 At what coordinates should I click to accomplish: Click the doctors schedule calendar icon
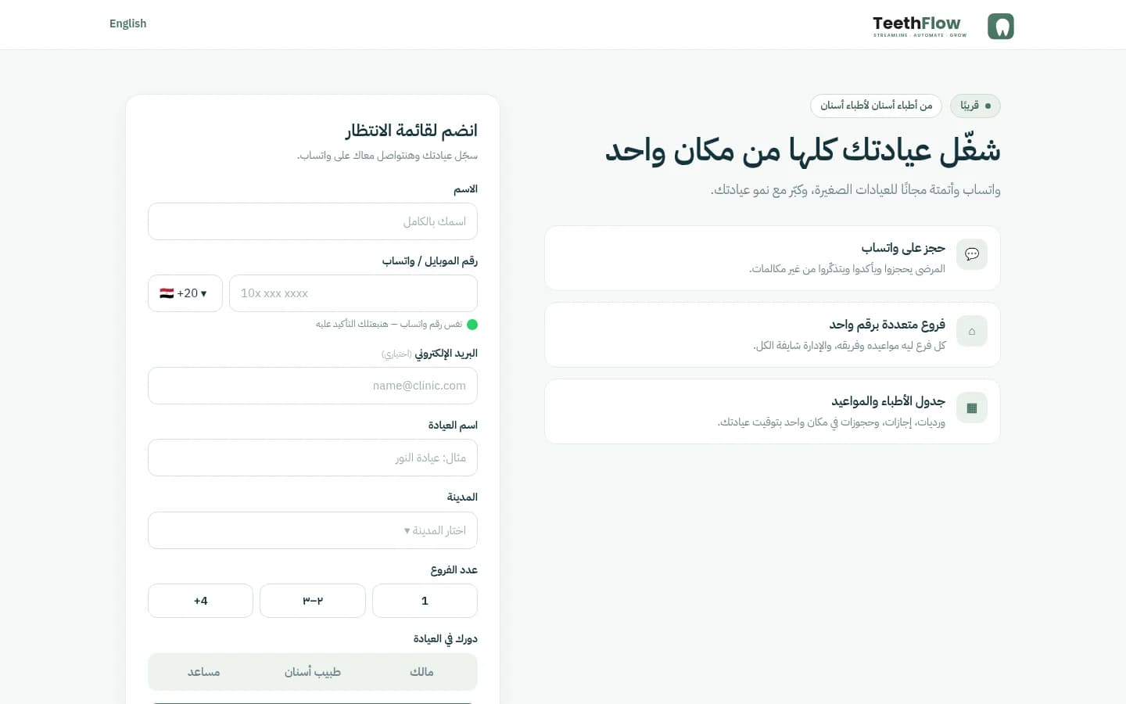tap(972, 408)
